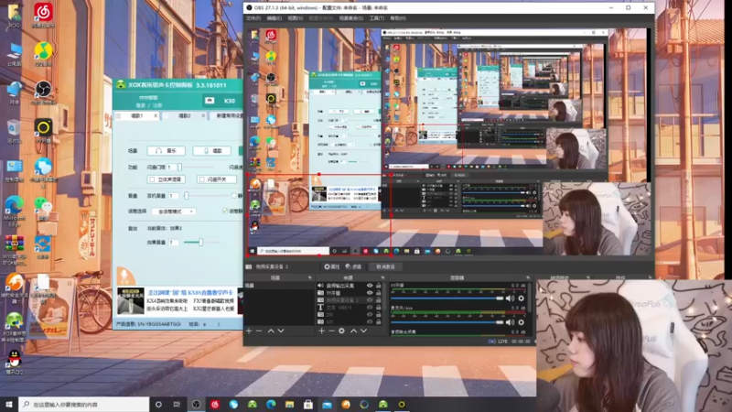Image resolution: width=732 pixels, height=412 pixels.
Task: Click the K30 device icon in XOX panel
Action: (210, 101)
